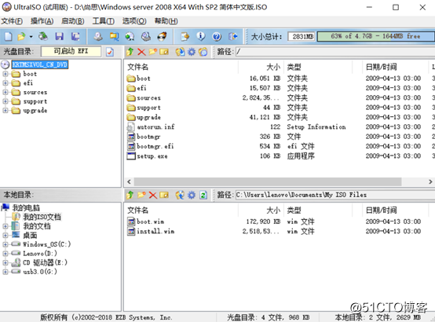Click the Up folder icon in disc pane
Screen dimensions: 435x322
130,52
